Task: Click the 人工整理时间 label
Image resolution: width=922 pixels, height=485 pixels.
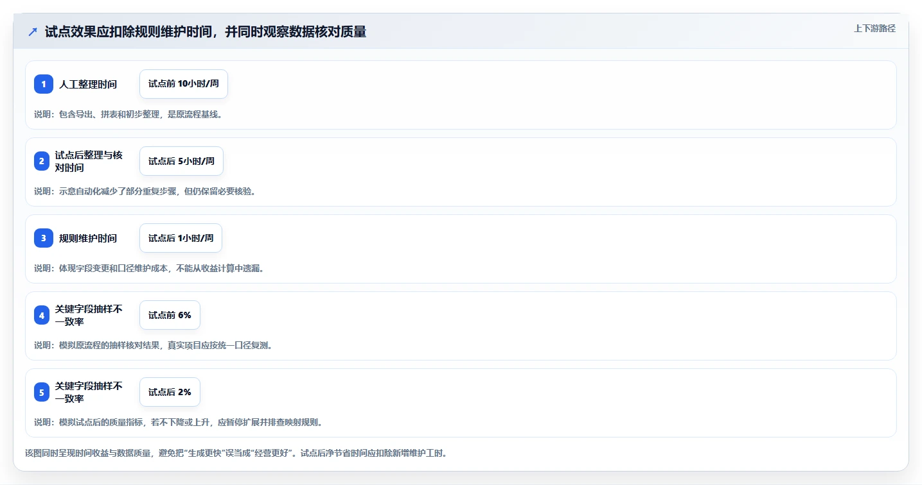Action: 88,84
